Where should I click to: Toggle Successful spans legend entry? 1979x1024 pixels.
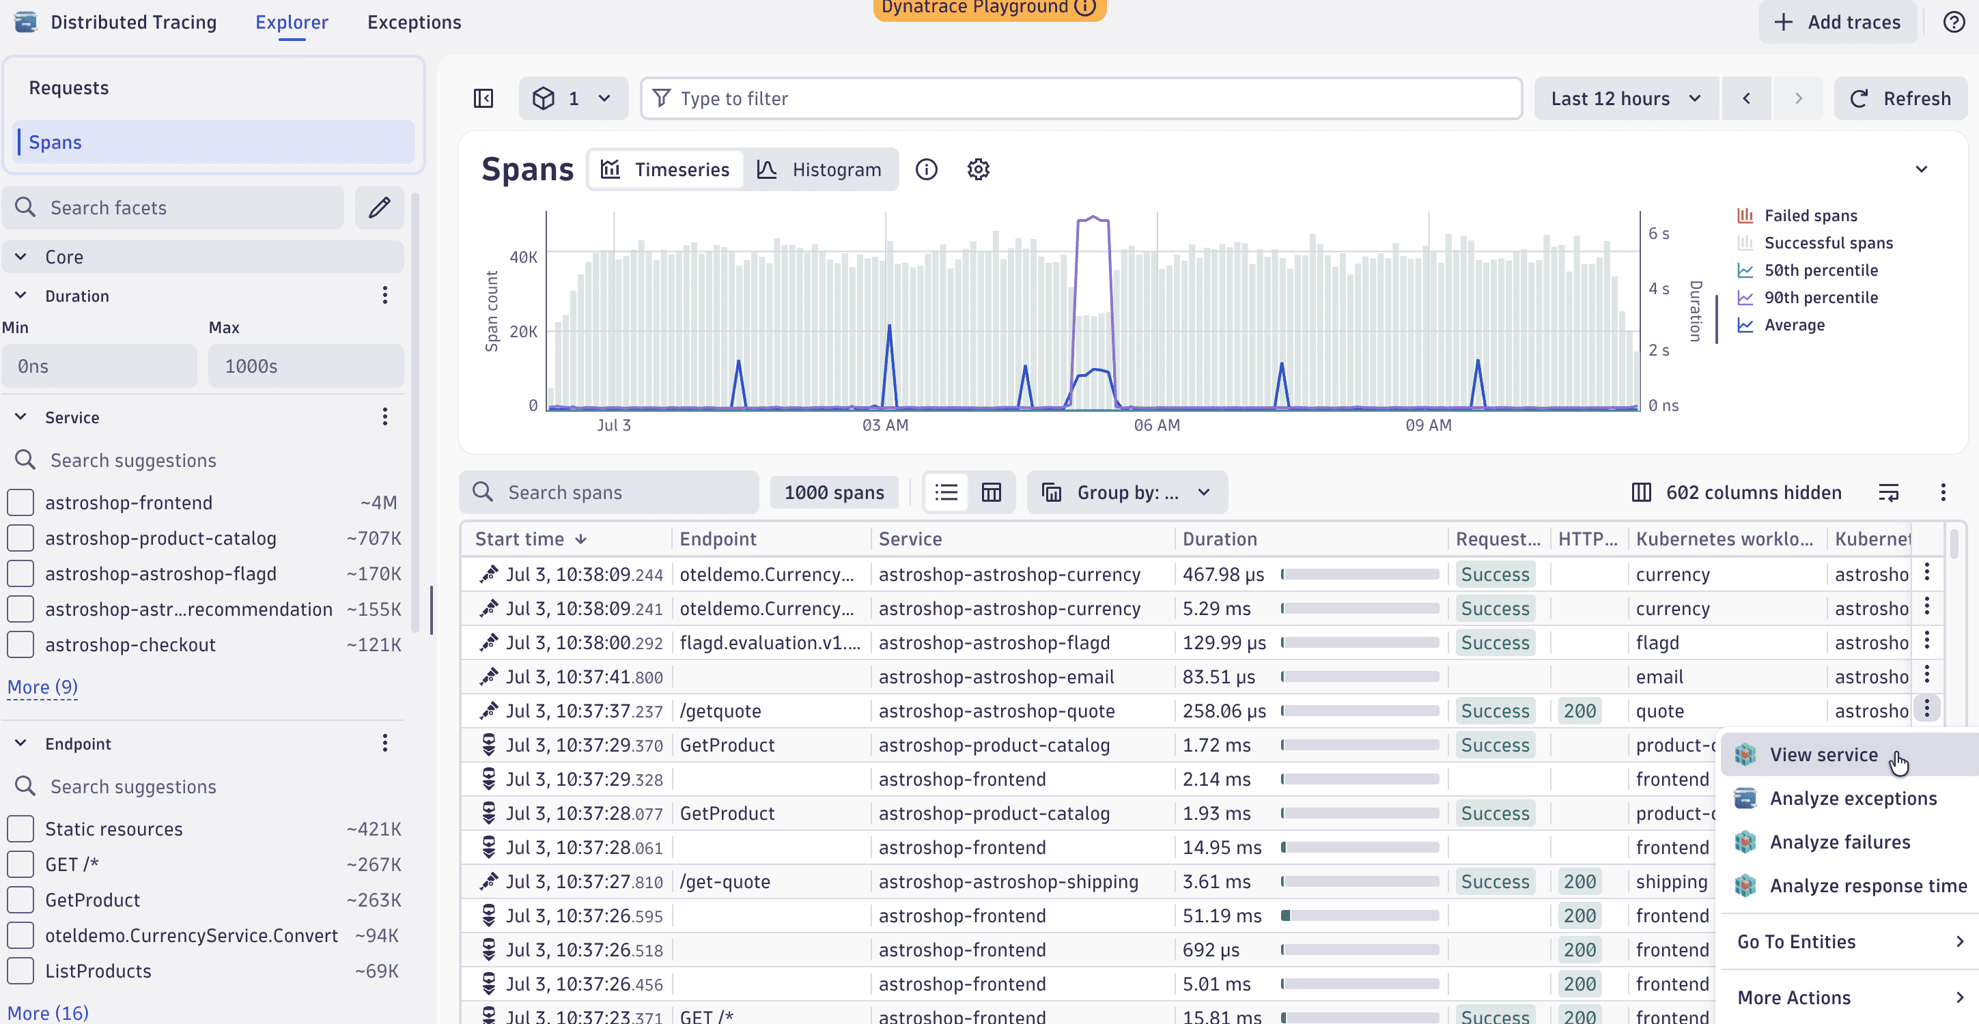1814,243
